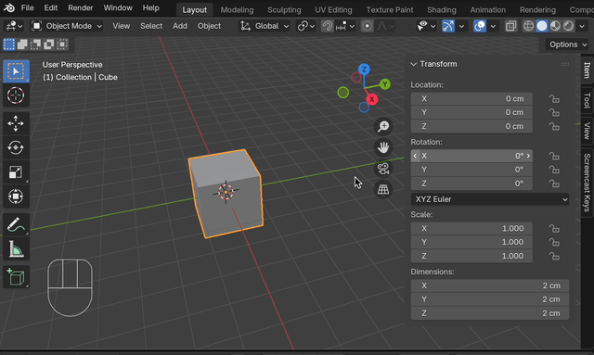Click the Location X value field
Viewport: 594px width, 355px height.
[x=471, y=99]
